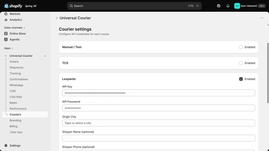This screenshot has height=151, width=269.
Task: Click the TCS card title
Action: (65, 63)
